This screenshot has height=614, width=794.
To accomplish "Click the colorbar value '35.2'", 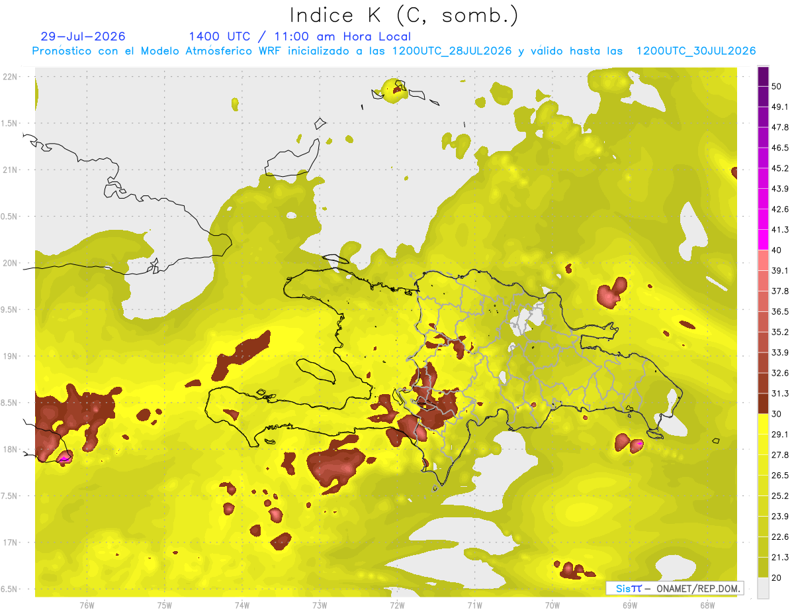I will [780, 333].
